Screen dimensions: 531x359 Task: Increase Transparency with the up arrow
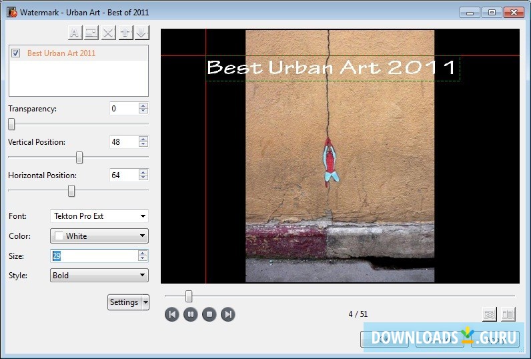[x=143, y=105]
